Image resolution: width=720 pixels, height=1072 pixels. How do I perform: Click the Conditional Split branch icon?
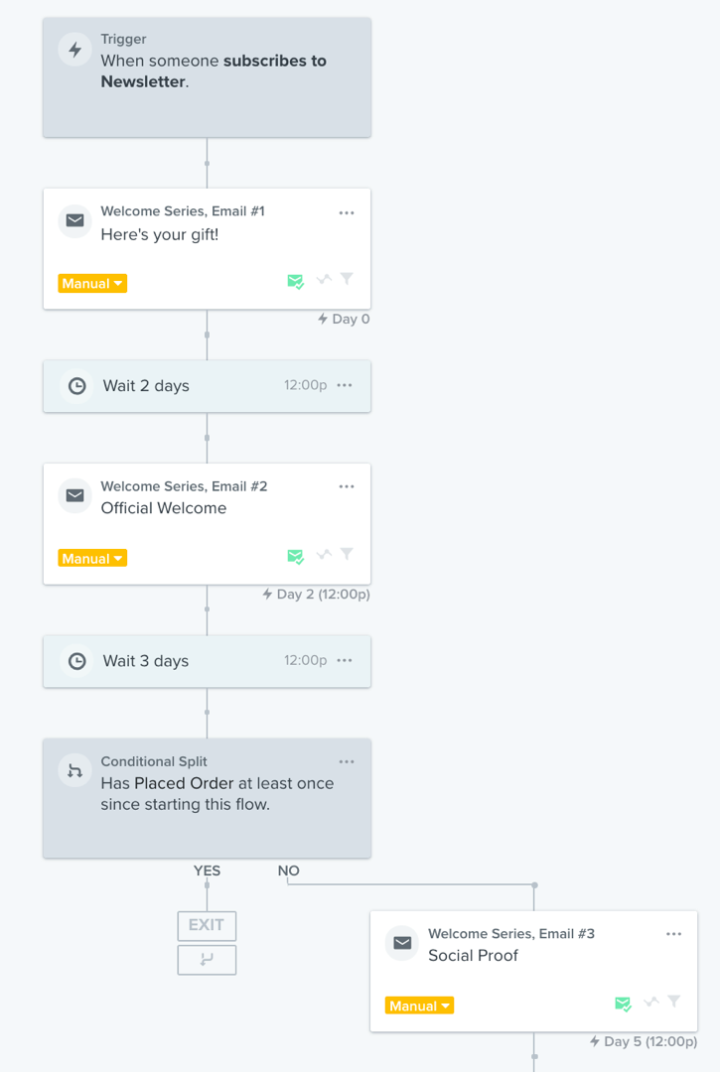point(75,770)
